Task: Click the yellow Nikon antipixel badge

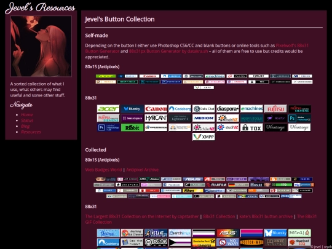Action: click(x=193, y=191)
